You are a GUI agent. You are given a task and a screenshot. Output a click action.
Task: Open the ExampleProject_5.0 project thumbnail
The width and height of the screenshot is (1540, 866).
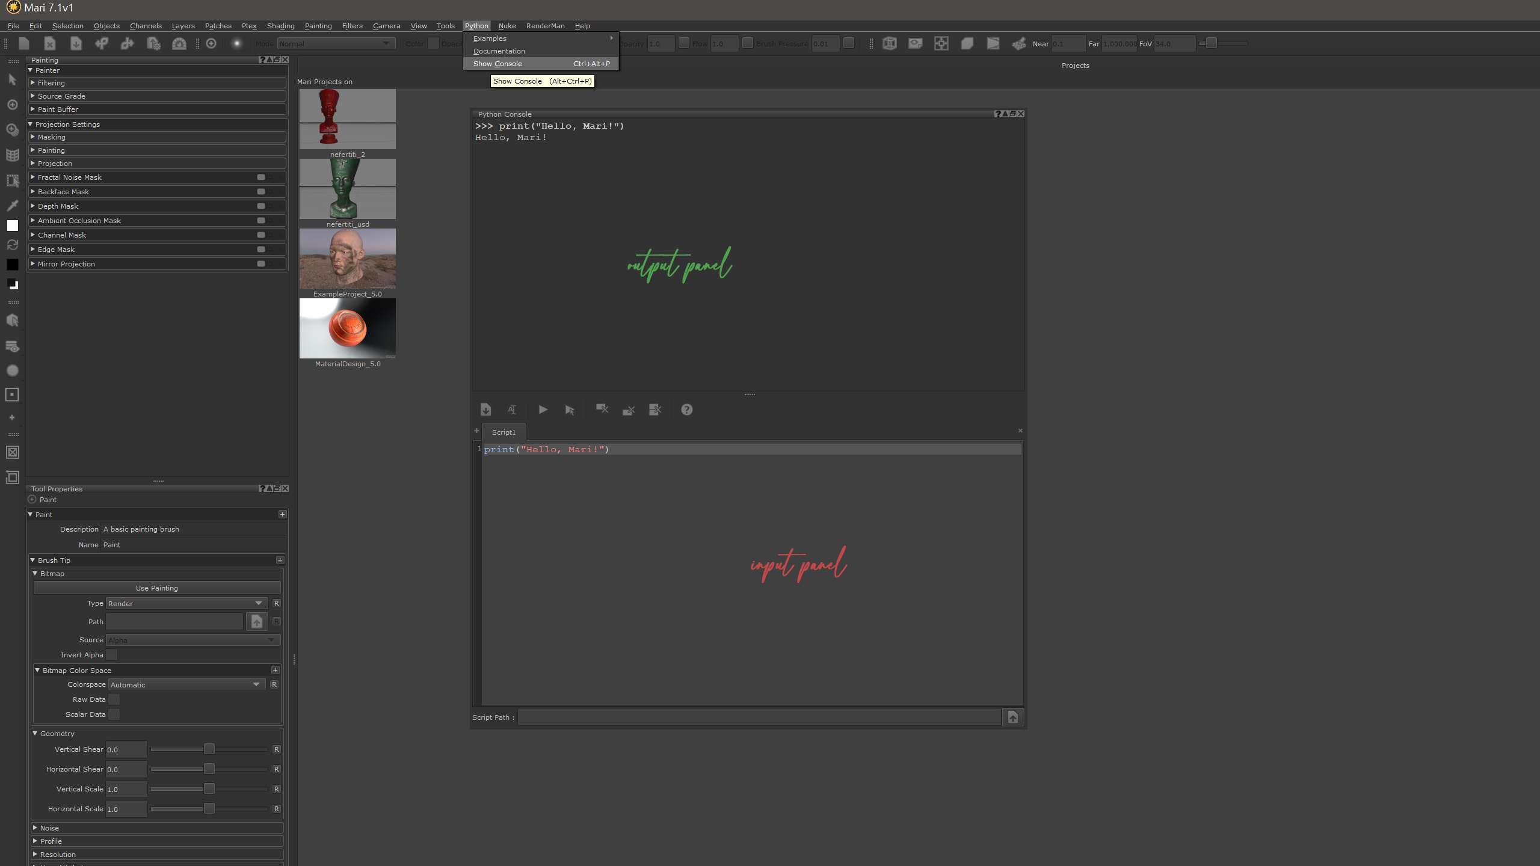click(x=347, y=259)
